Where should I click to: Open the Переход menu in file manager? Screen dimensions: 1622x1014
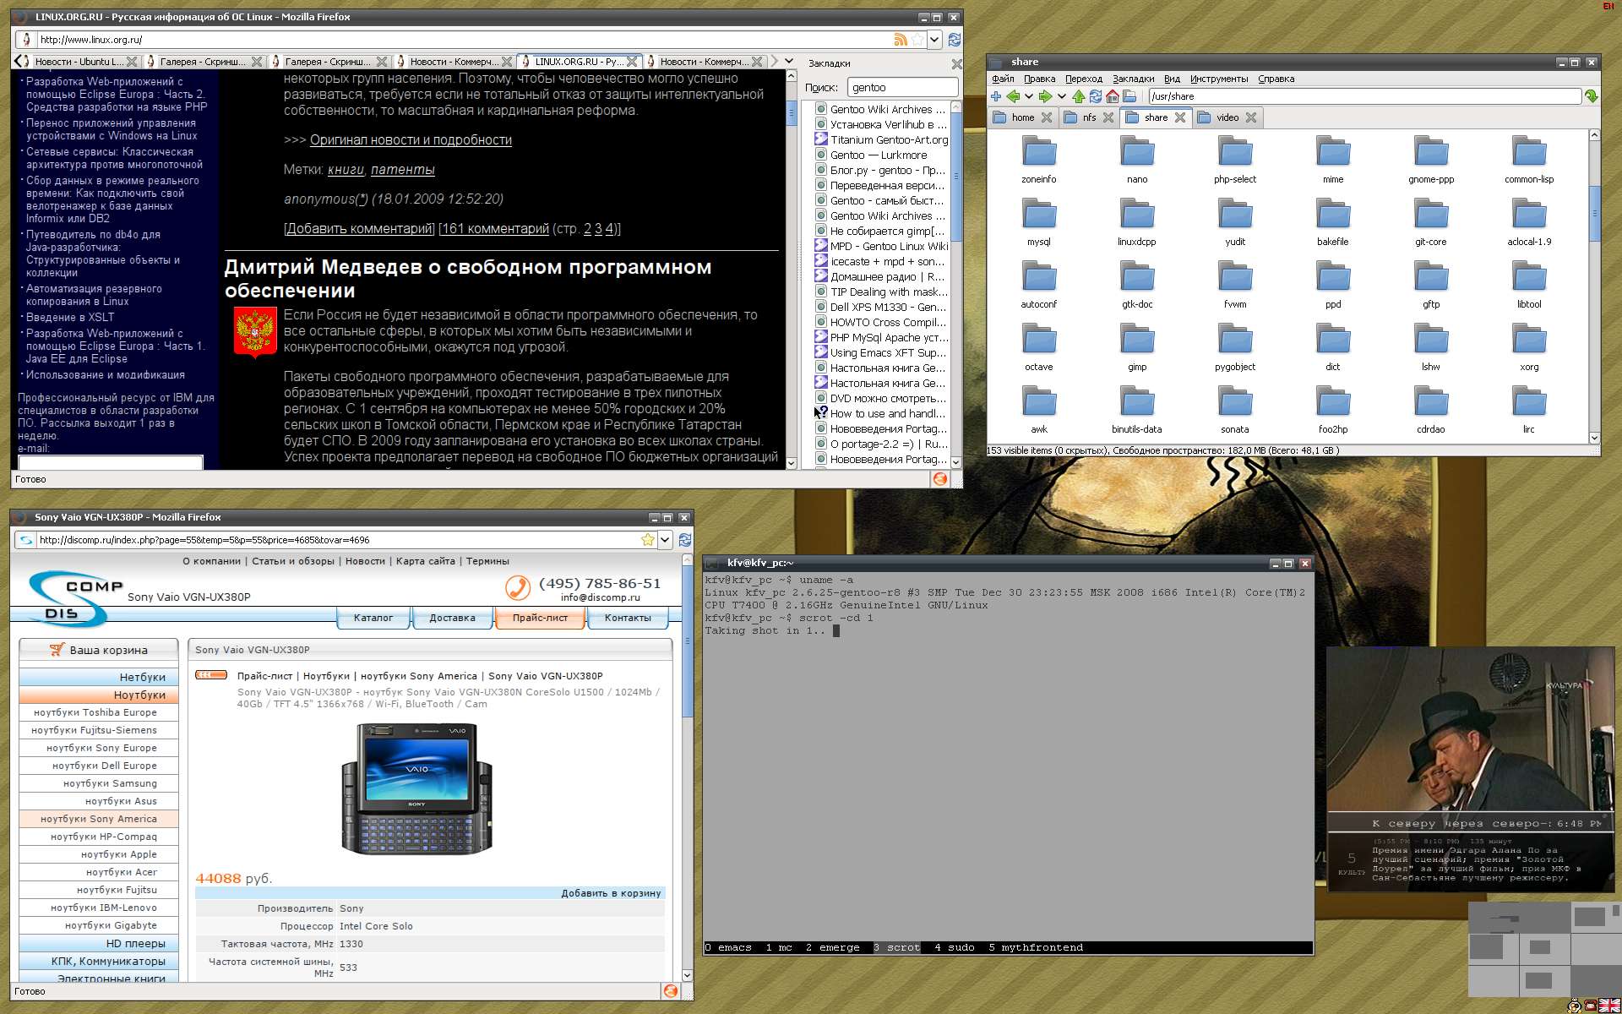1083,79
